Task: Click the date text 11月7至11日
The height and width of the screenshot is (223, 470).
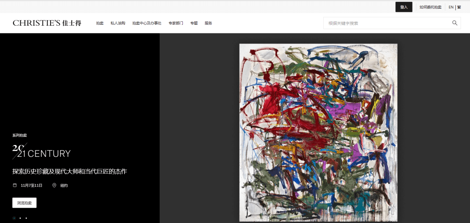Action: click(x=31, y=186)
